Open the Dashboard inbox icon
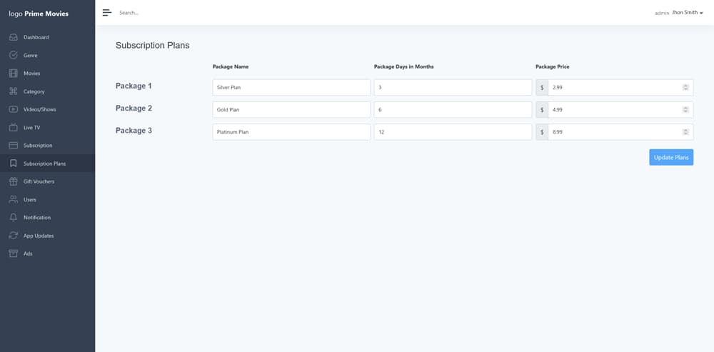Viewport: 714px width, 352px height. coord(13,37)
